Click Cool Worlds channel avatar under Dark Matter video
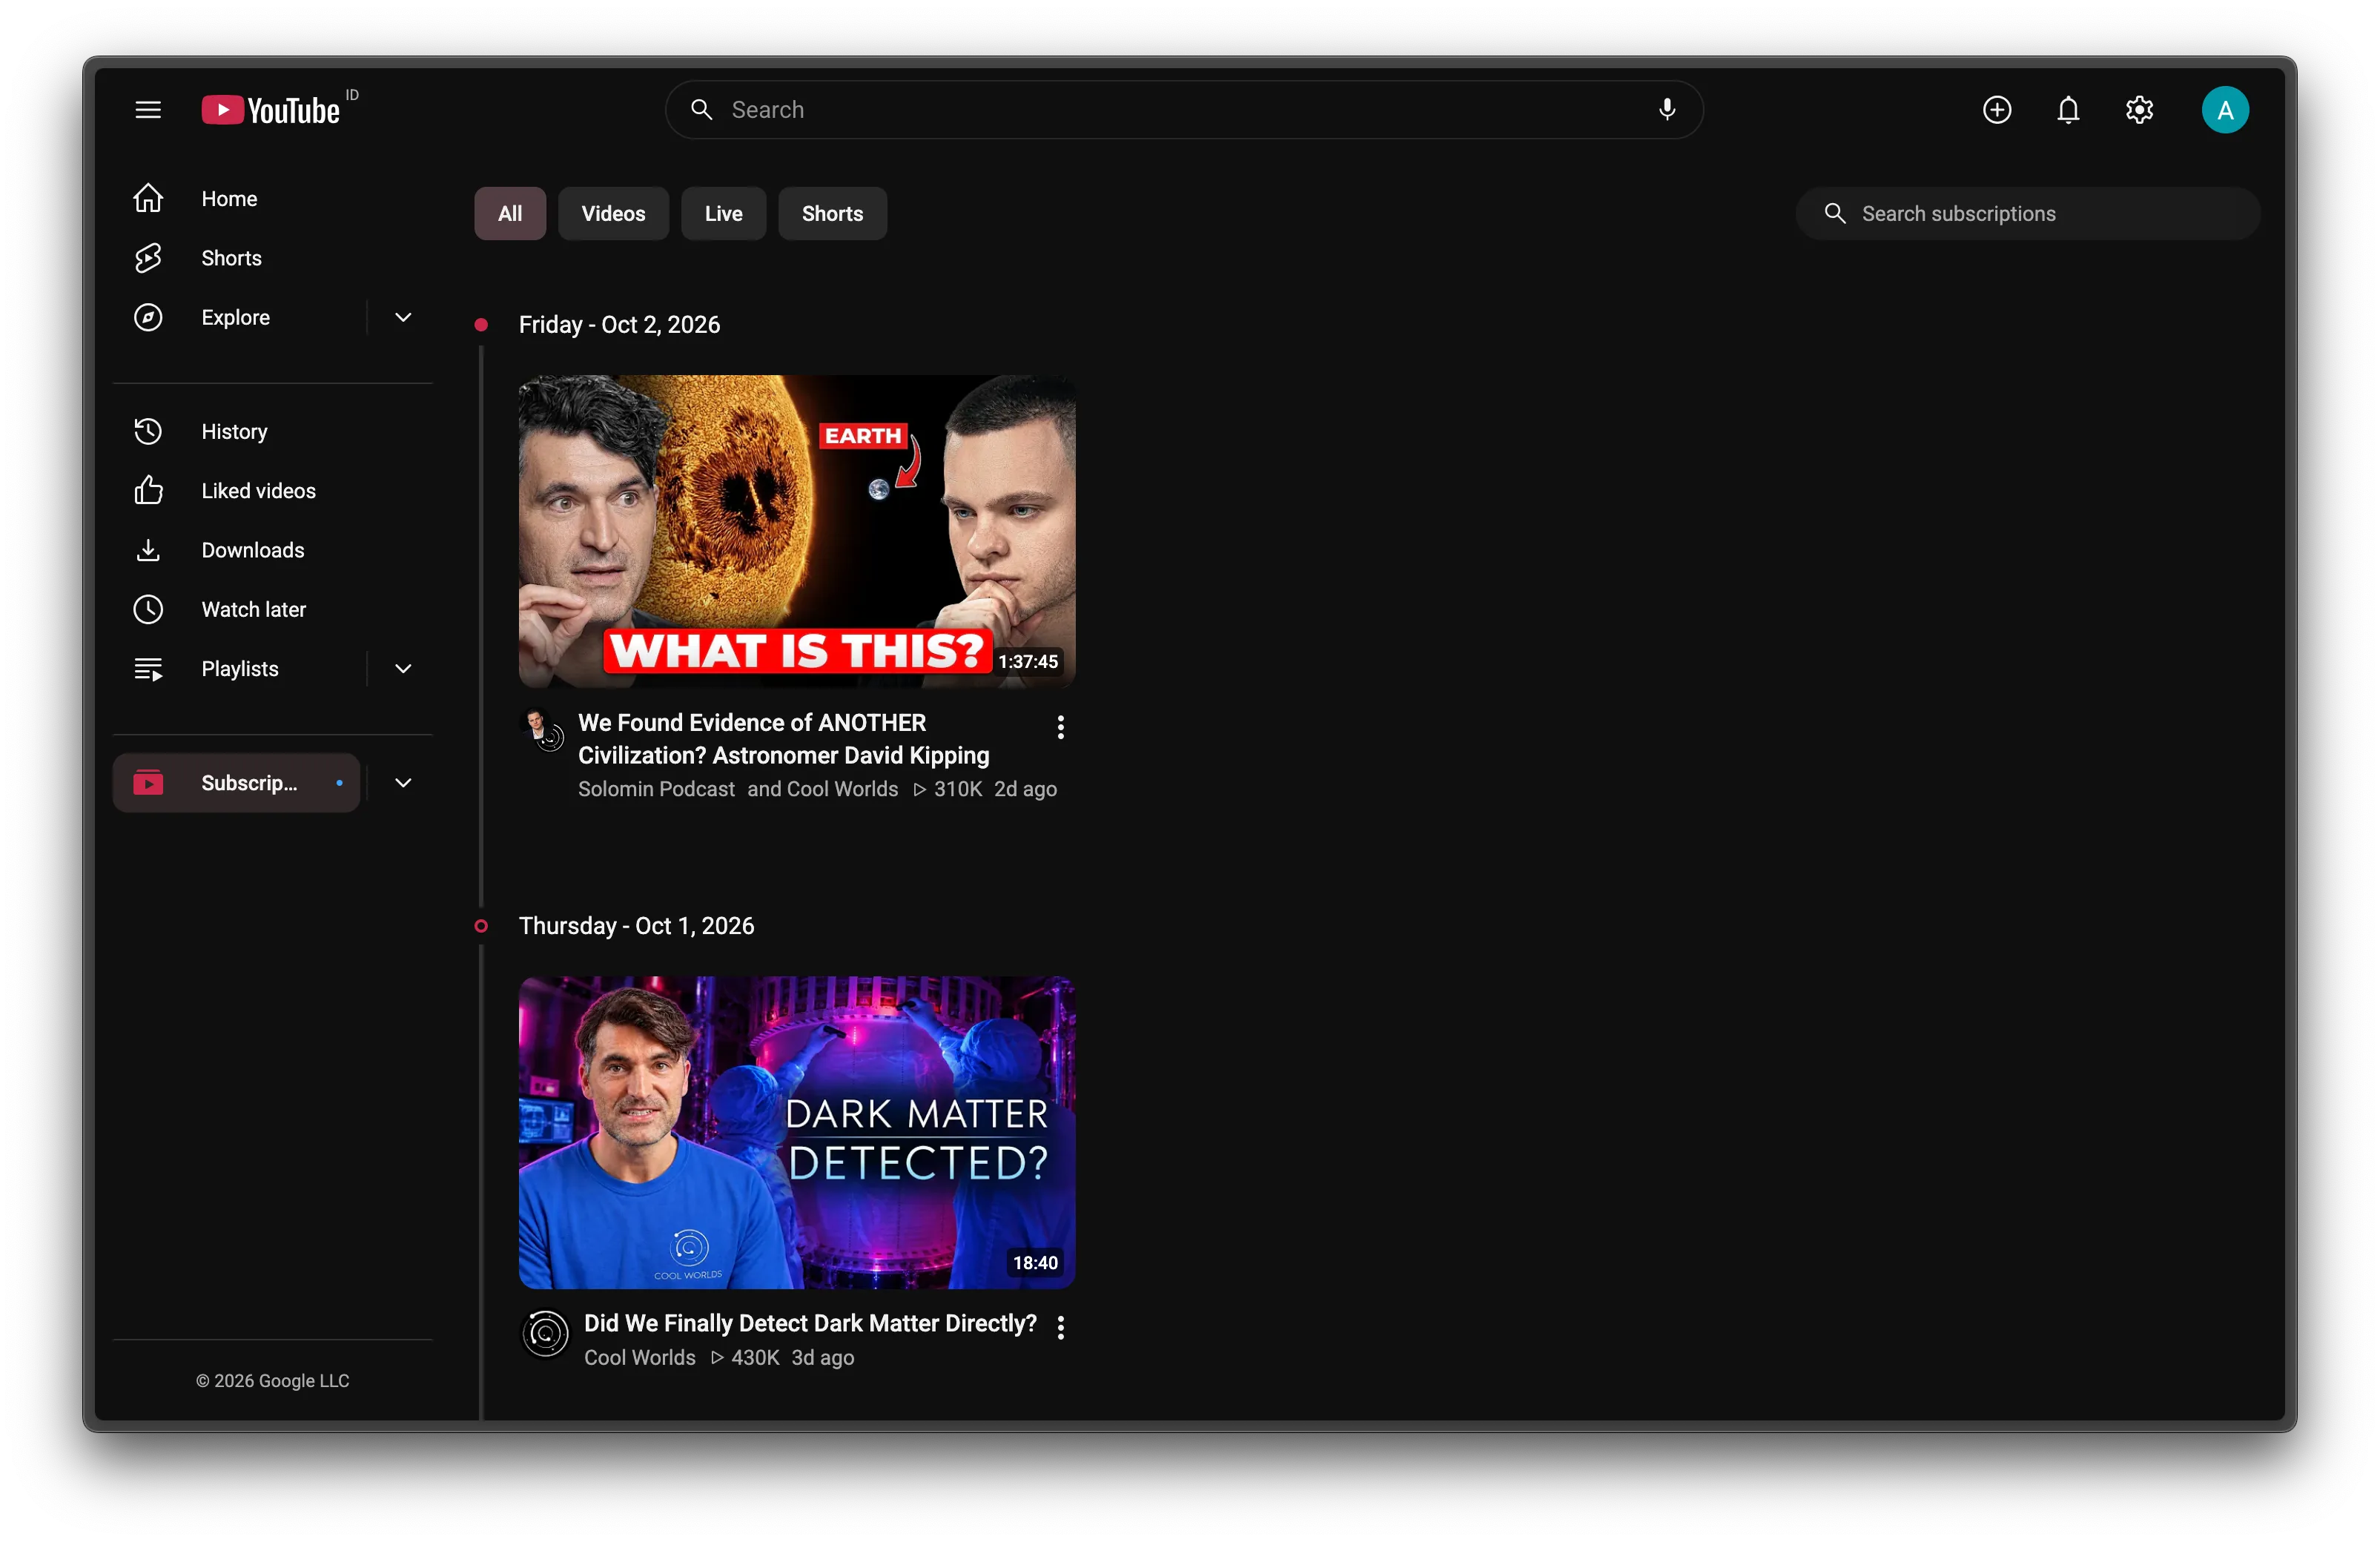 click(x=545, y=1333)
